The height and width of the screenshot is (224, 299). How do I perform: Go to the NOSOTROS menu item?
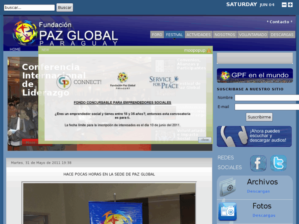225,35
